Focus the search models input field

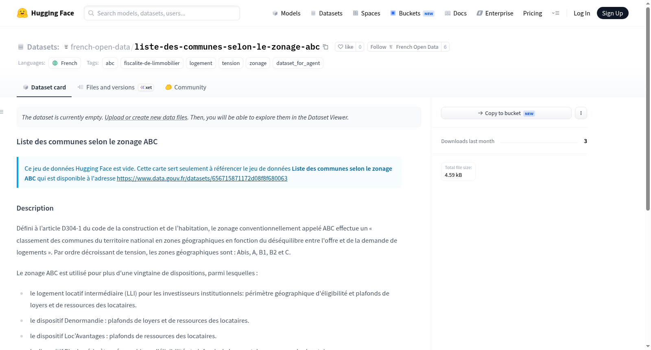[162, 13]
